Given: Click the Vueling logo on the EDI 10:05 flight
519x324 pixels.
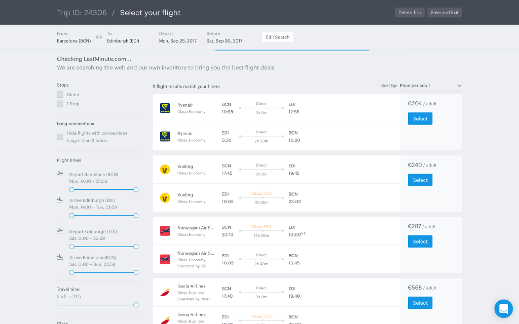Looking at the screenshot, I should (x=165, y=198).
